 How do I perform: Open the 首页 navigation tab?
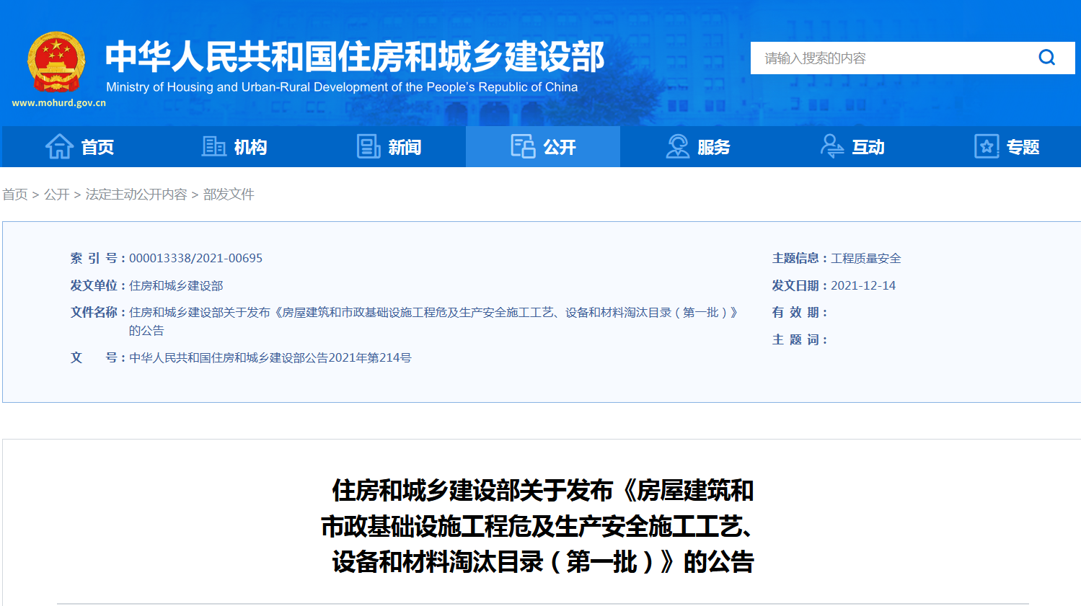pyautogui.click(x=79, y=147)
